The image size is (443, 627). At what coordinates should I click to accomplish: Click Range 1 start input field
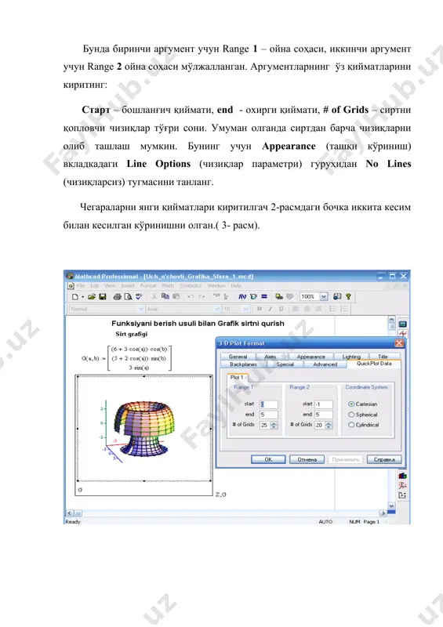268,404
